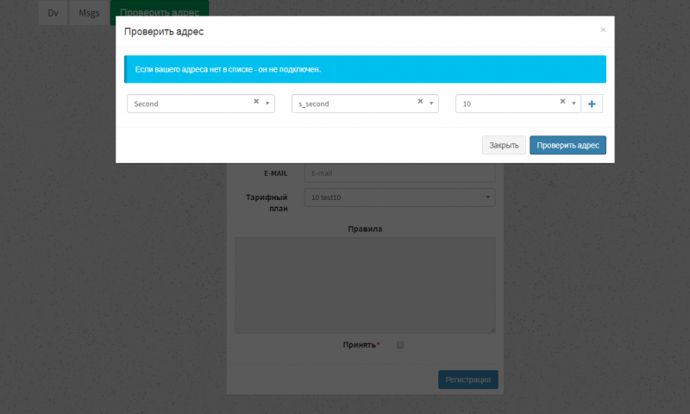Open the Msgs tab
The image size is (690, 414).
pyautogui.click(x=89, y=13)
